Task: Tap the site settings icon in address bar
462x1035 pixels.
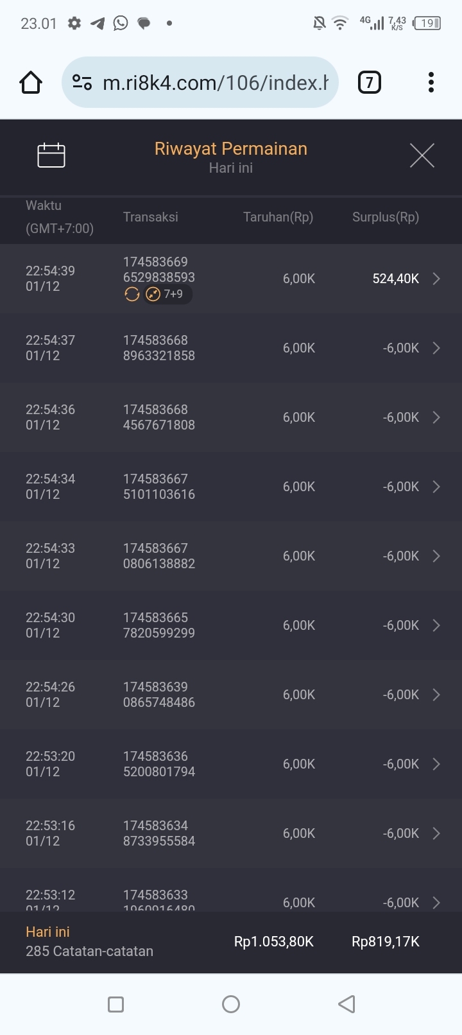Action: (82, 82)
